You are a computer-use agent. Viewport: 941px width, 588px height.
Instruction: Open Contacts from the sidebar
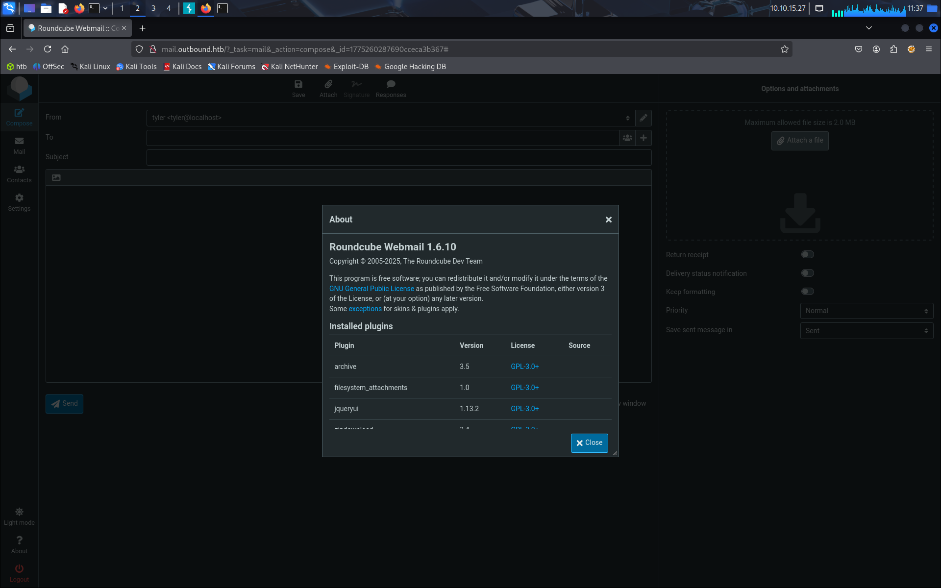[x=19, y=173]
